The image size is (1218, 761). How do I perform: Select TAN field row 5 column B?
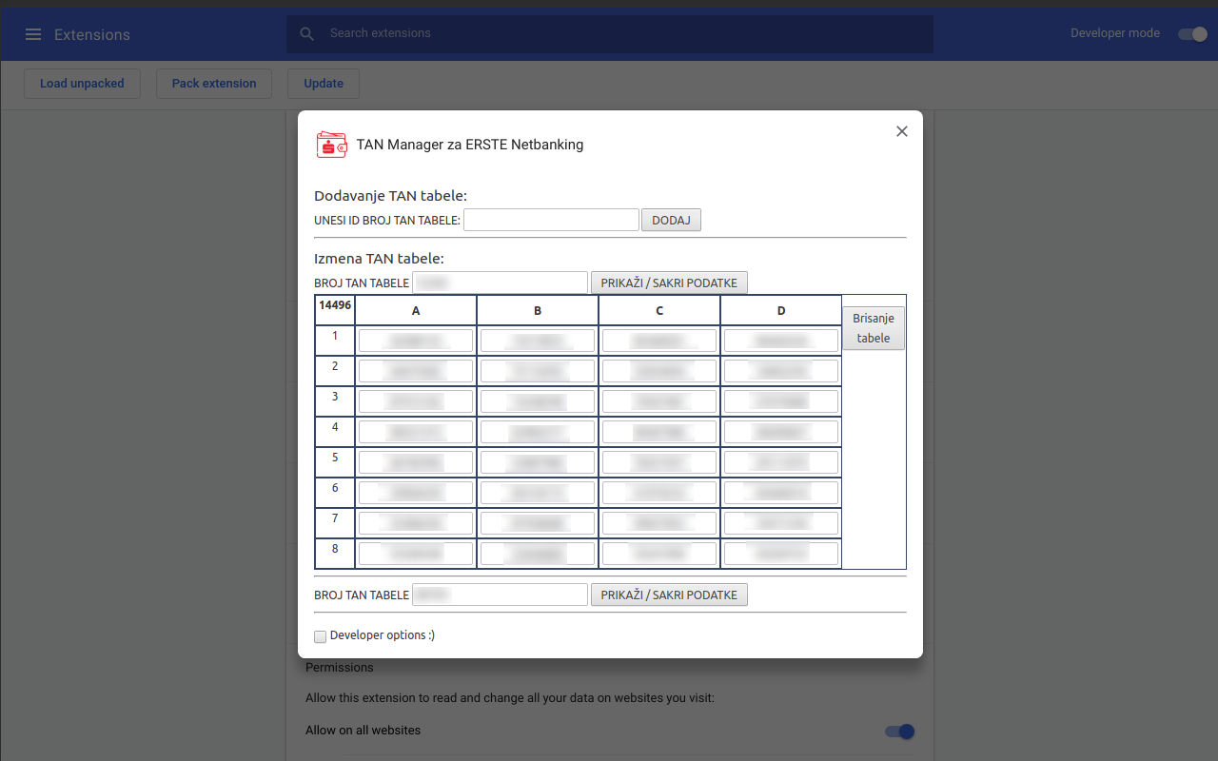coord(538,462)
